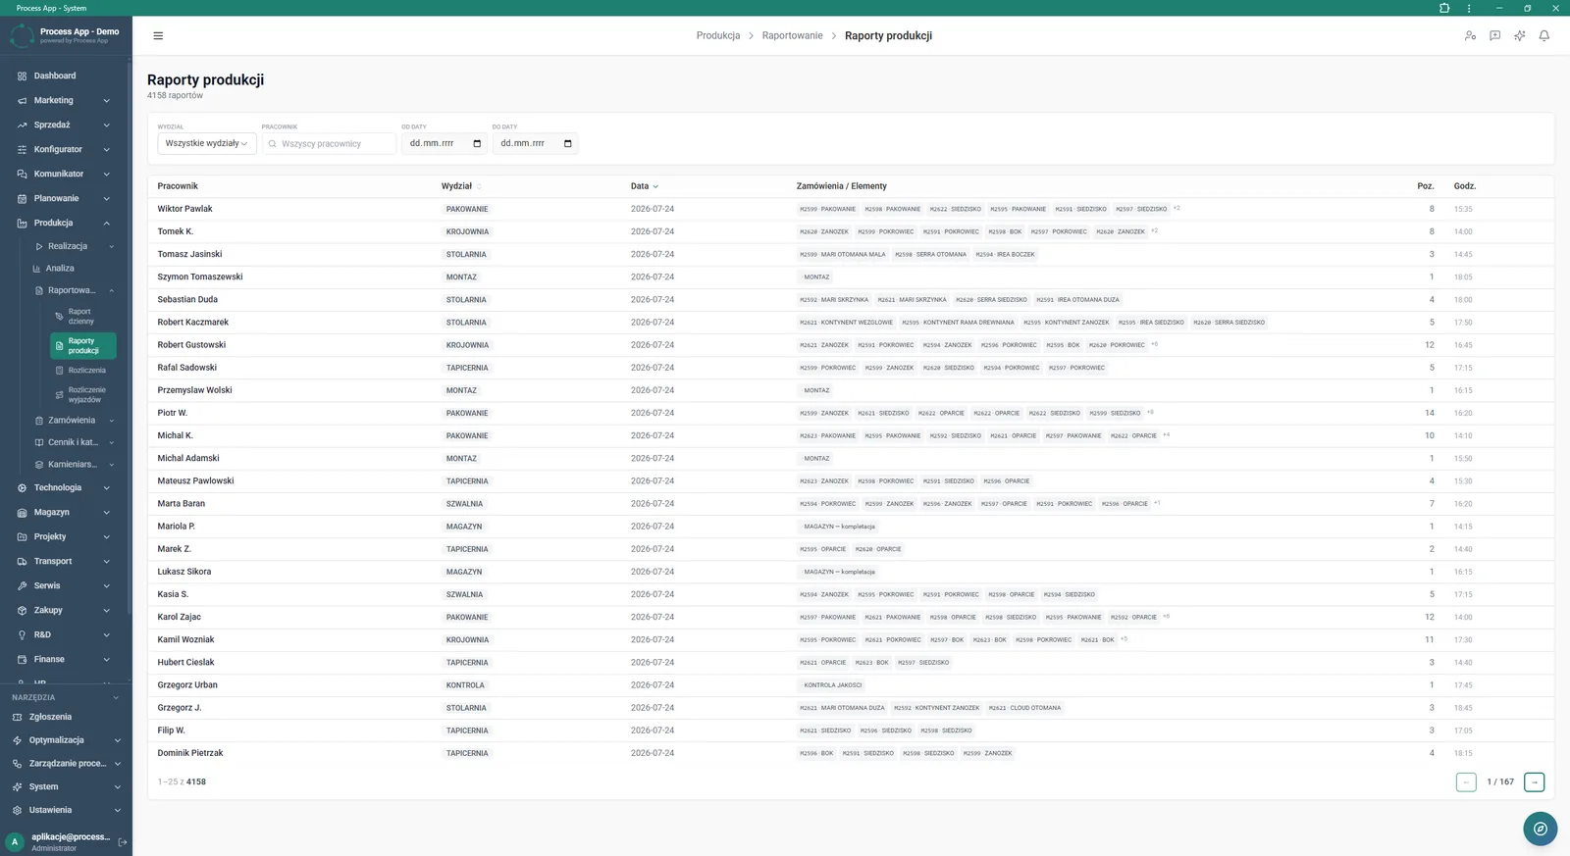Select Raporty produkcji in the sidebar

tap(82, 345)
